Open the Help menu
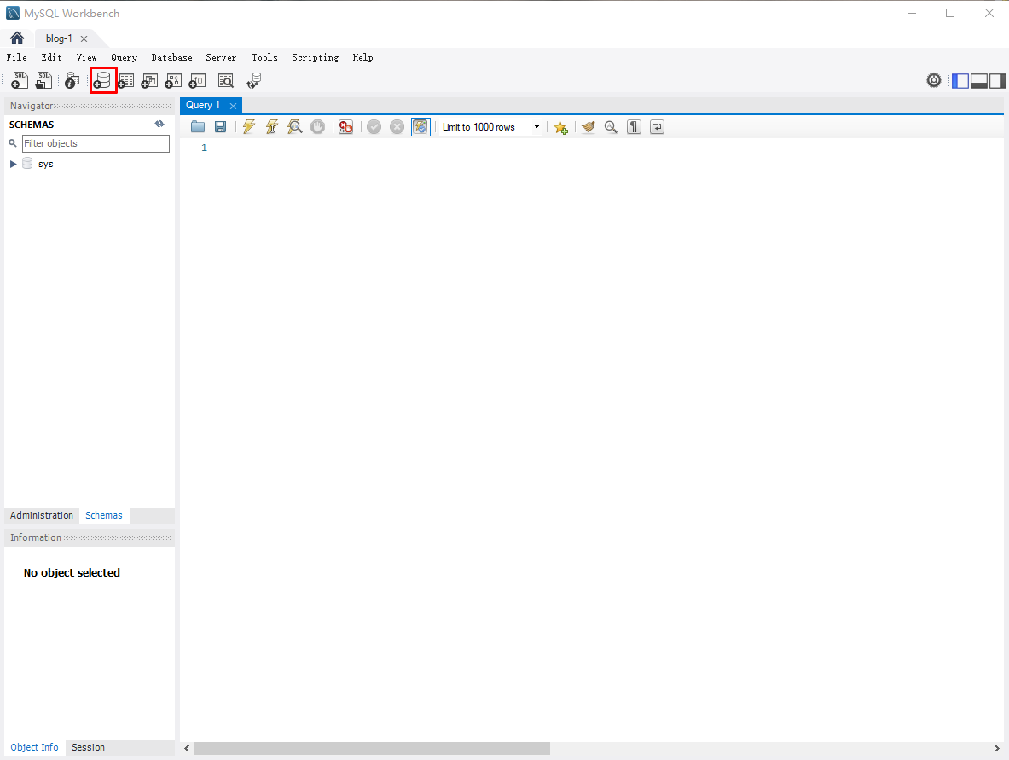The height and width of the screenshot is (760, 1009). 363,57
